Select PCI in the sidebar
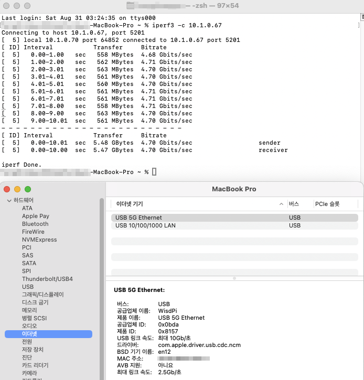The width and height of the screenshot is (364, 380). click(x=27, y=247)
